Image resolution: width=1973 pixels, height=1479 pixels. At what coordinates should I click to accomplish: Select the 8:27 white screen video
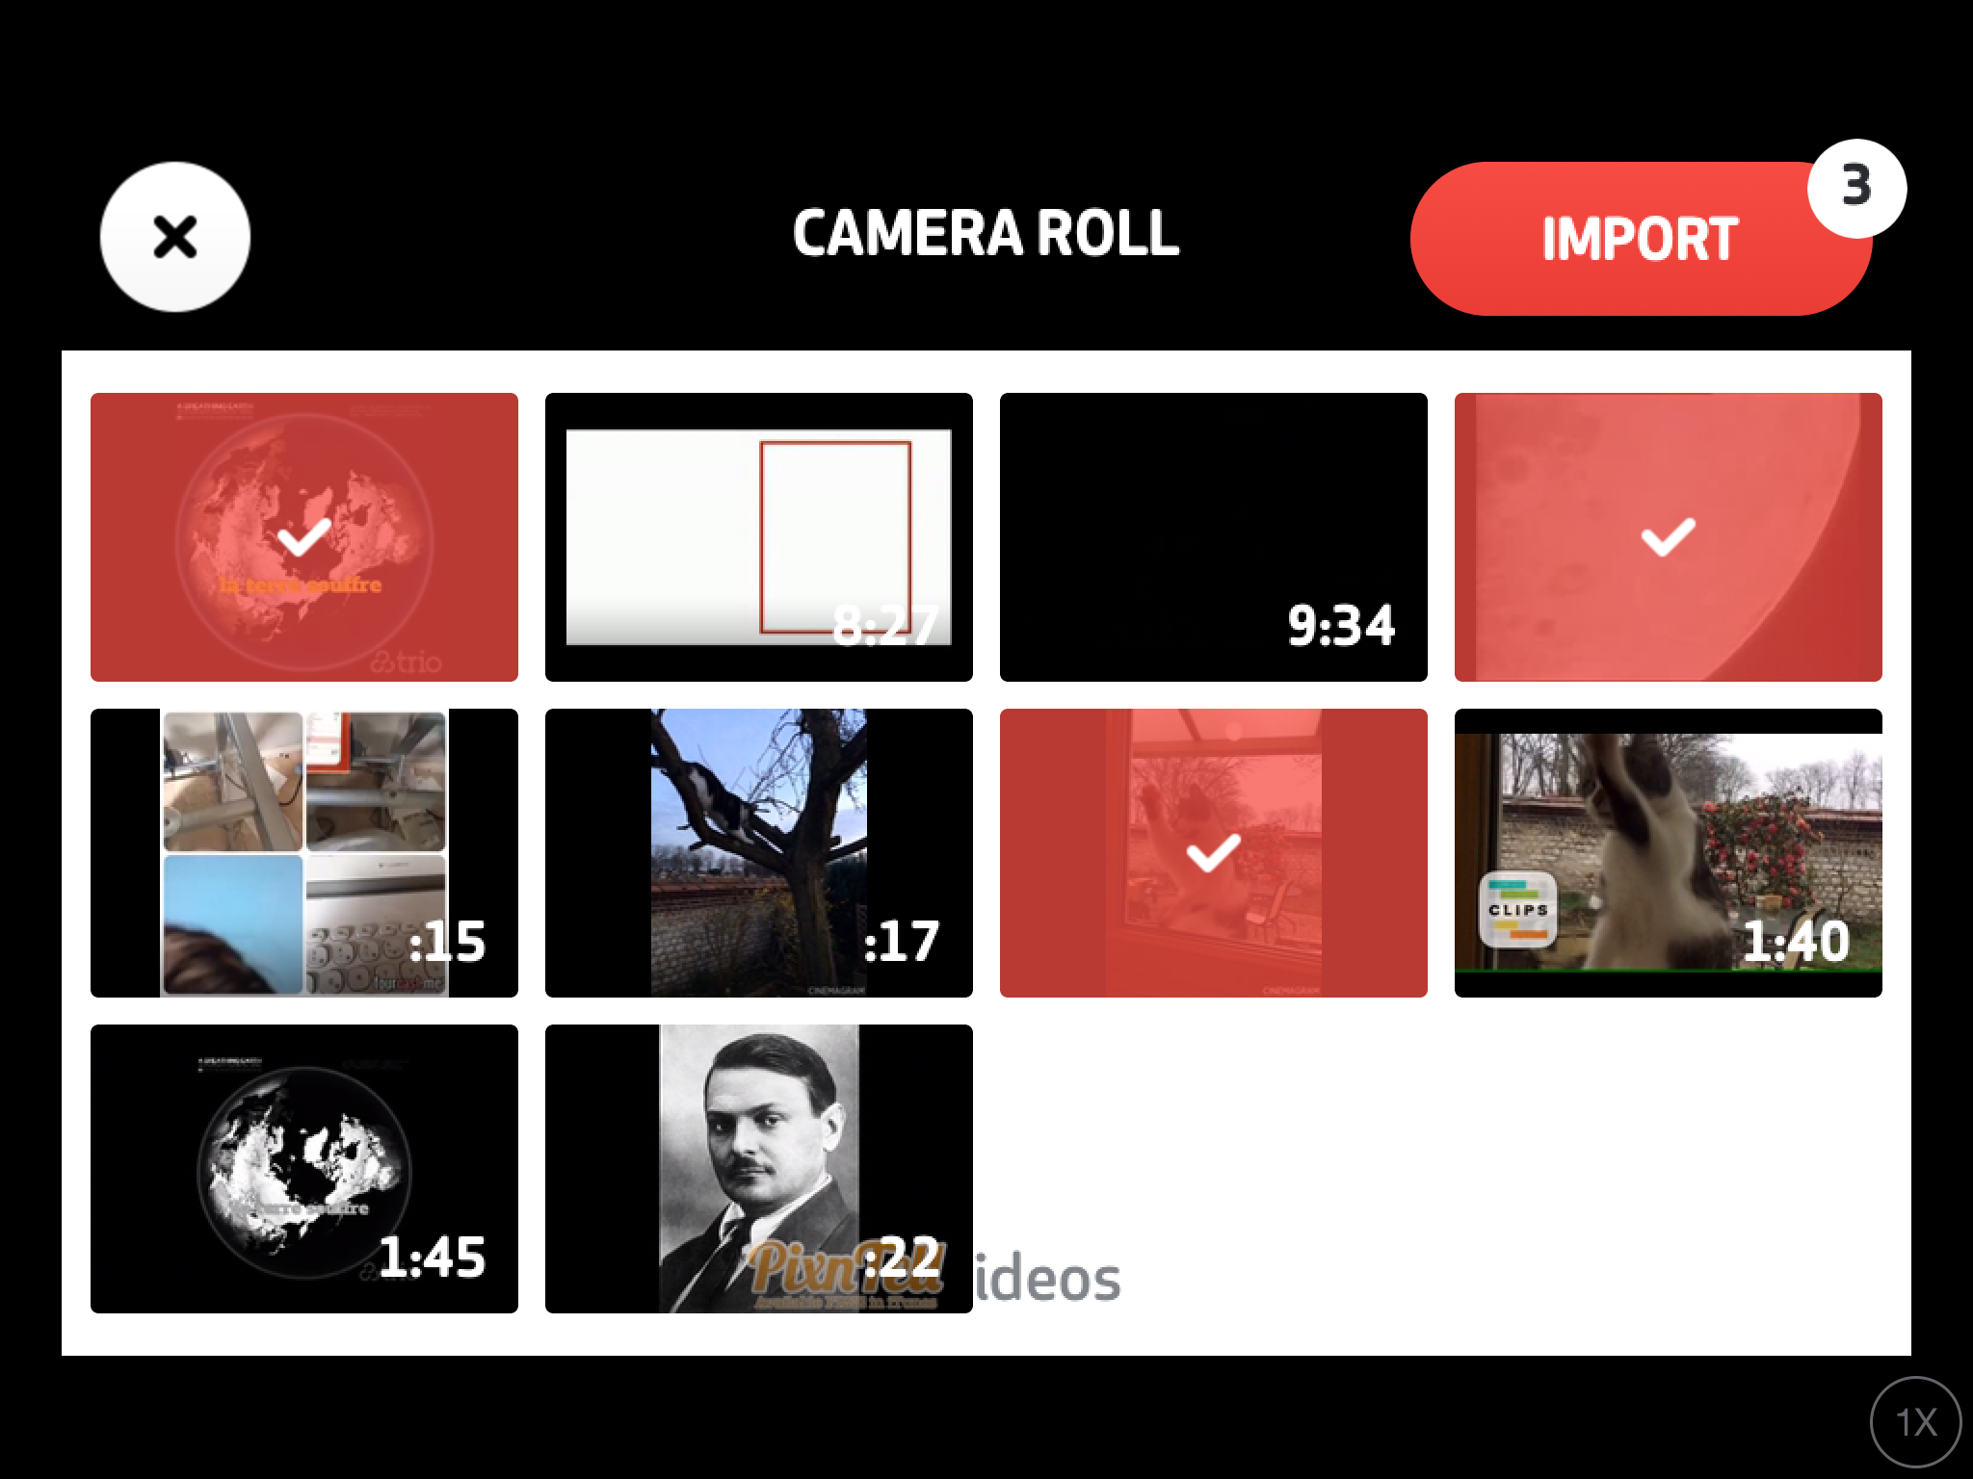(759, 537)
